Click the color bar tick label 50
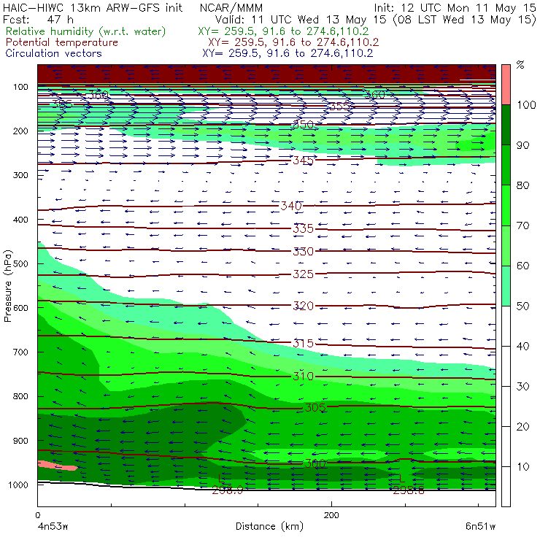Viewport: 540px width, 540px height. [522, 306]
